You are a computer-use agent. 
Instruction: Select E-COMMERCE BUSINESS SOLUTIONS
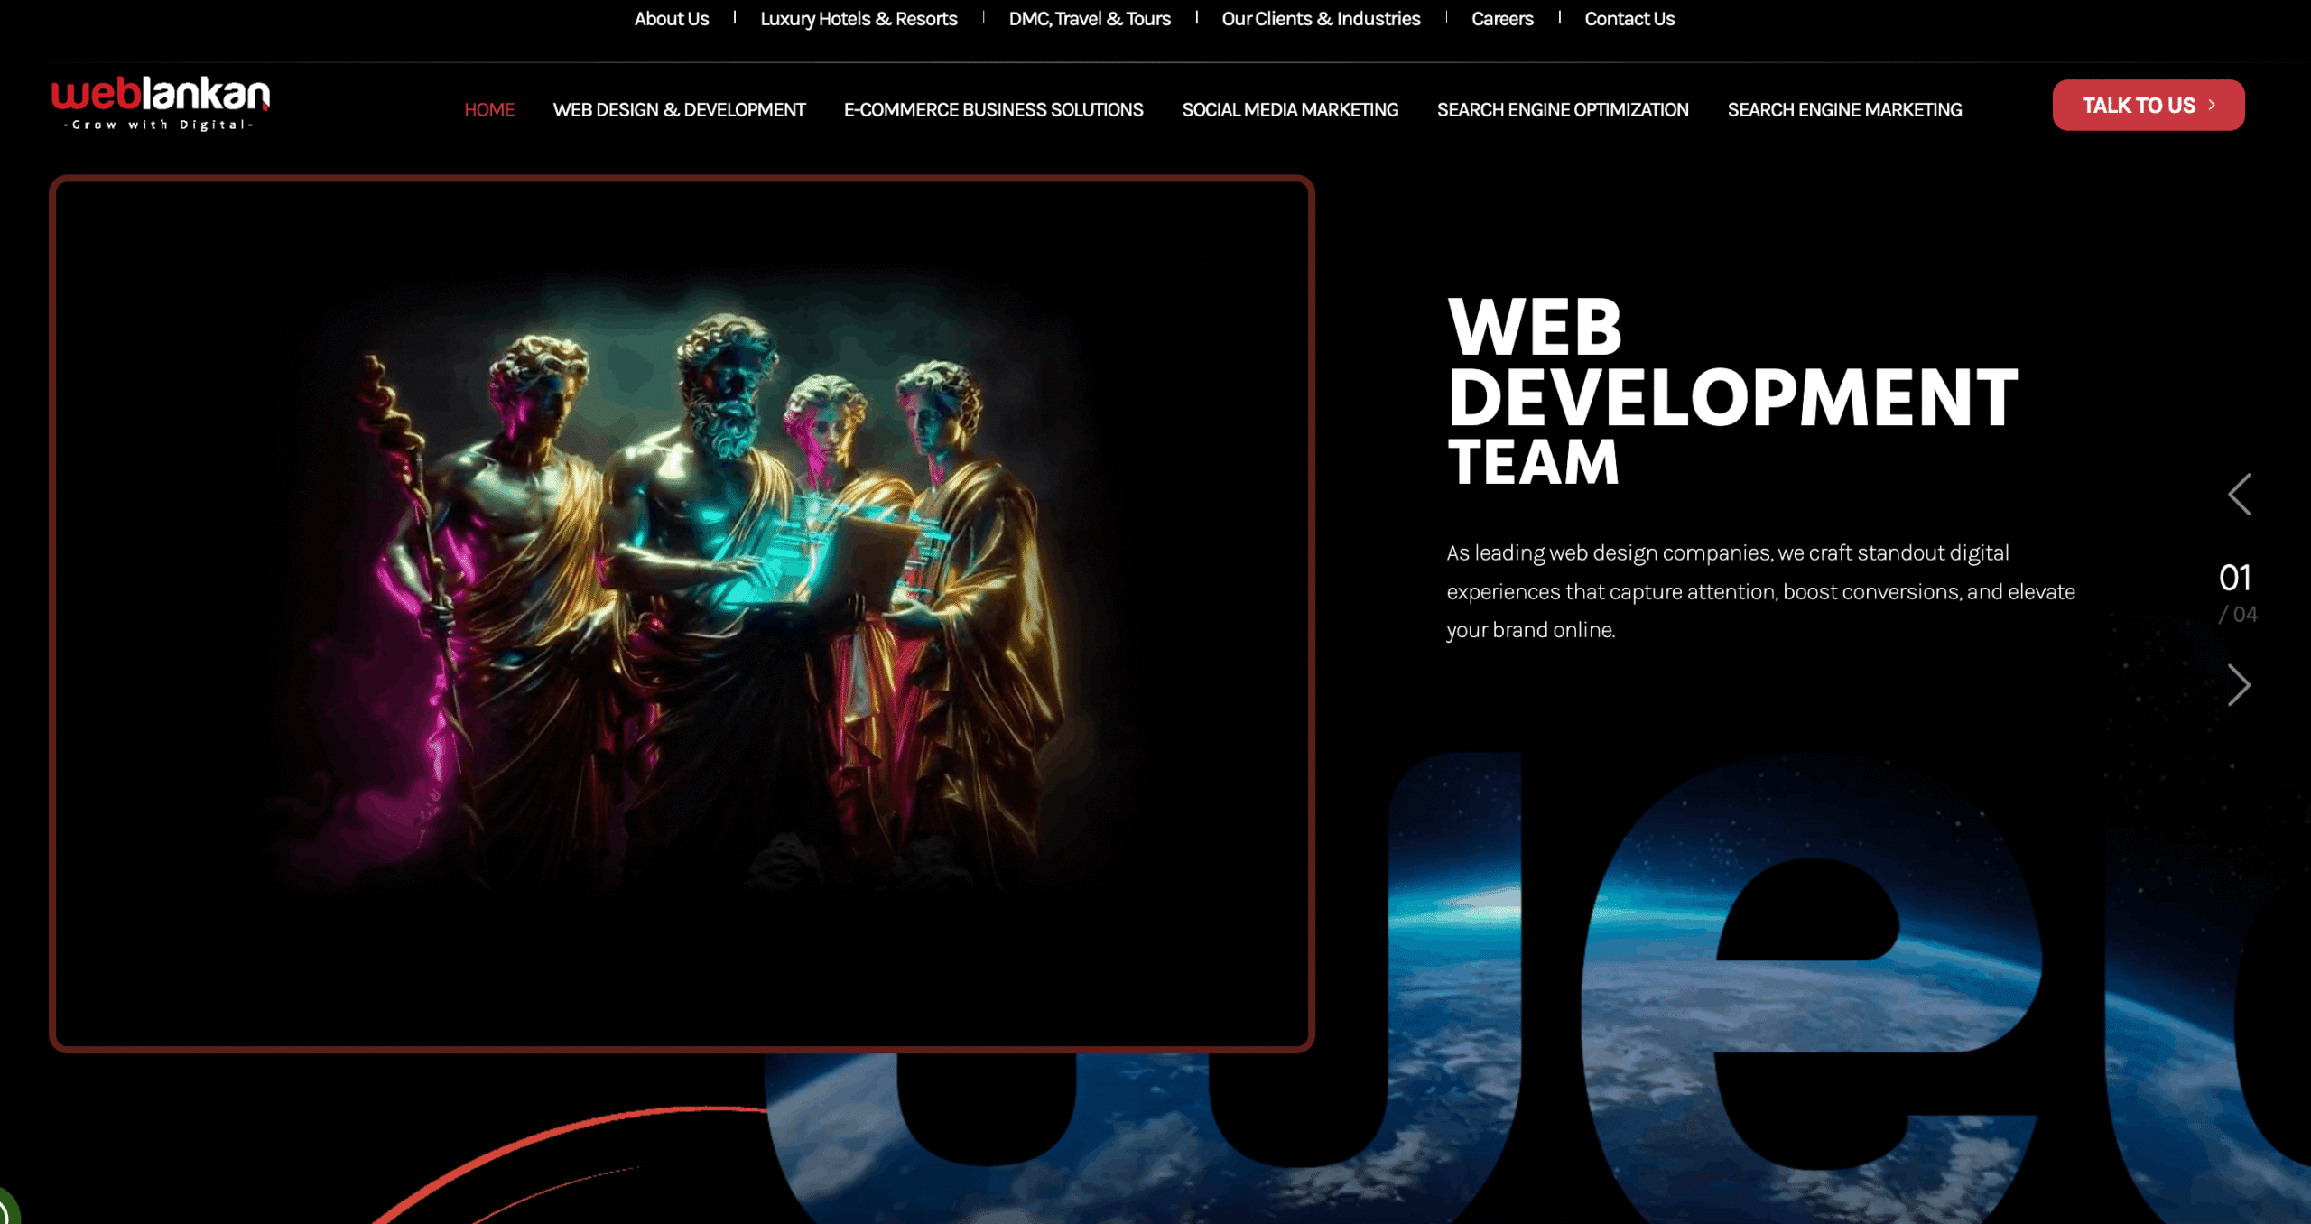click(x=993, y=109)
